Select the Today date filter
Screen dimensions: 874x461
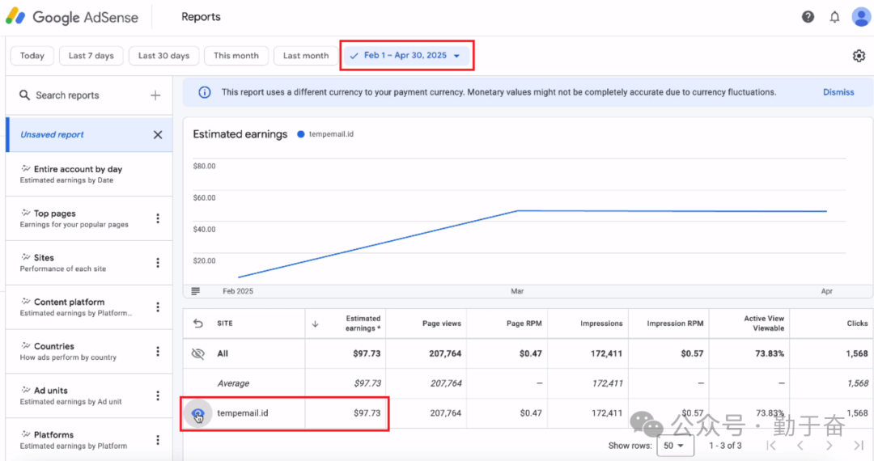click(32, 56)
